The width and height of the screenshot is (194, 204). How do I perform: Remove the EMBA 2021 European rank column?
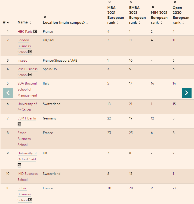pos(131,2)
